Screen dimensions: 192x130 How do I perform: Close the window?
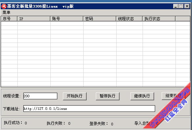(187, 6)
